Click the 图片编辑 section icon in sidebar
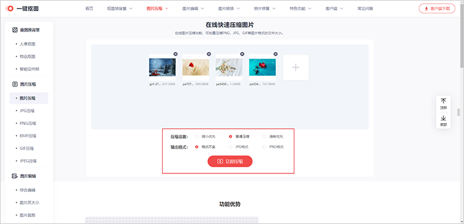This screenshot has width=464, height=224. (14, 176)
